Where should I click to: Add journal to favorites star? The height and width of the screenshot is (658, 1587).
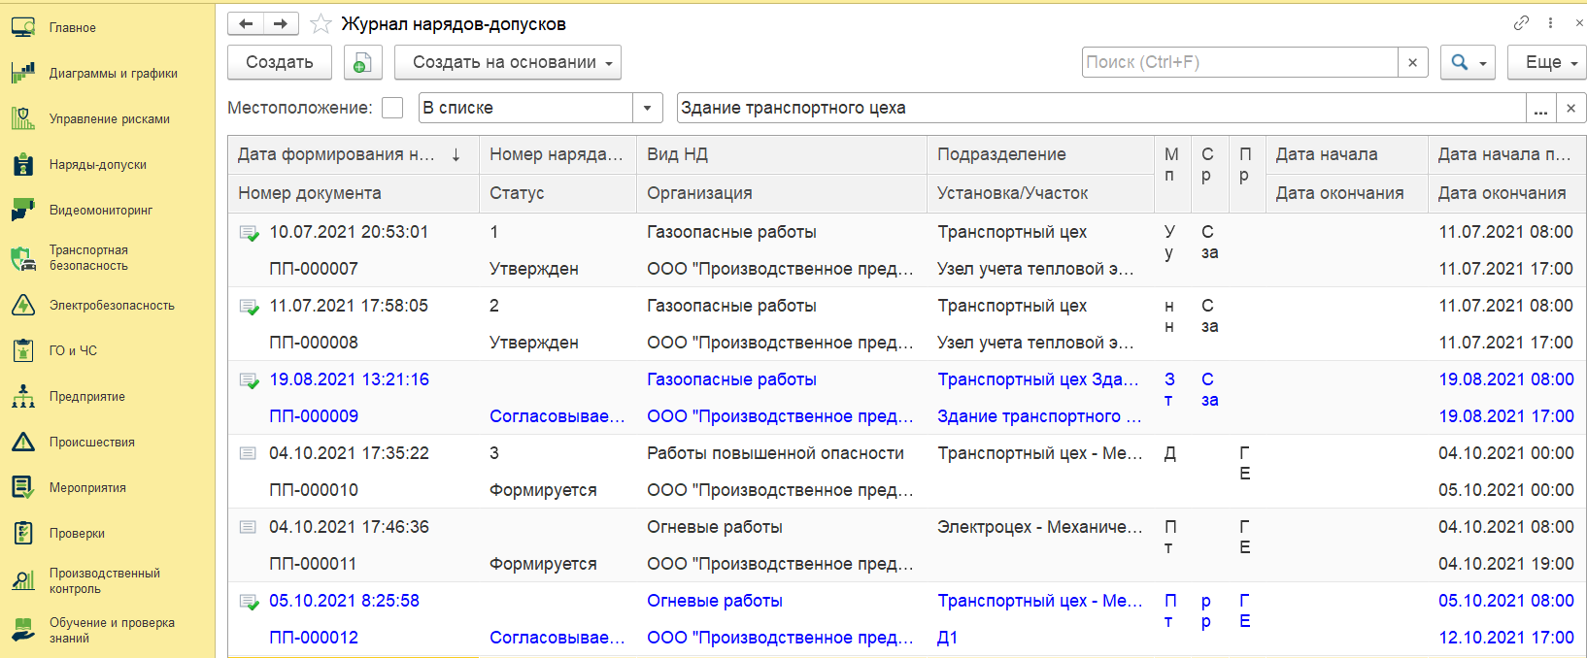[321, 24]
